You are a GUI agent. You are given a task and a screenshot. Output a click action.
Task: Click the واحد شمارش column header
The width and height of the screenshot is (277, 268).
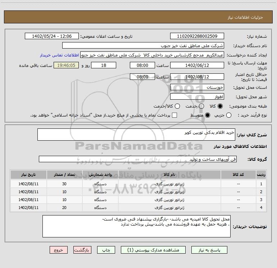pyautogui.click(x=100, y=174)
